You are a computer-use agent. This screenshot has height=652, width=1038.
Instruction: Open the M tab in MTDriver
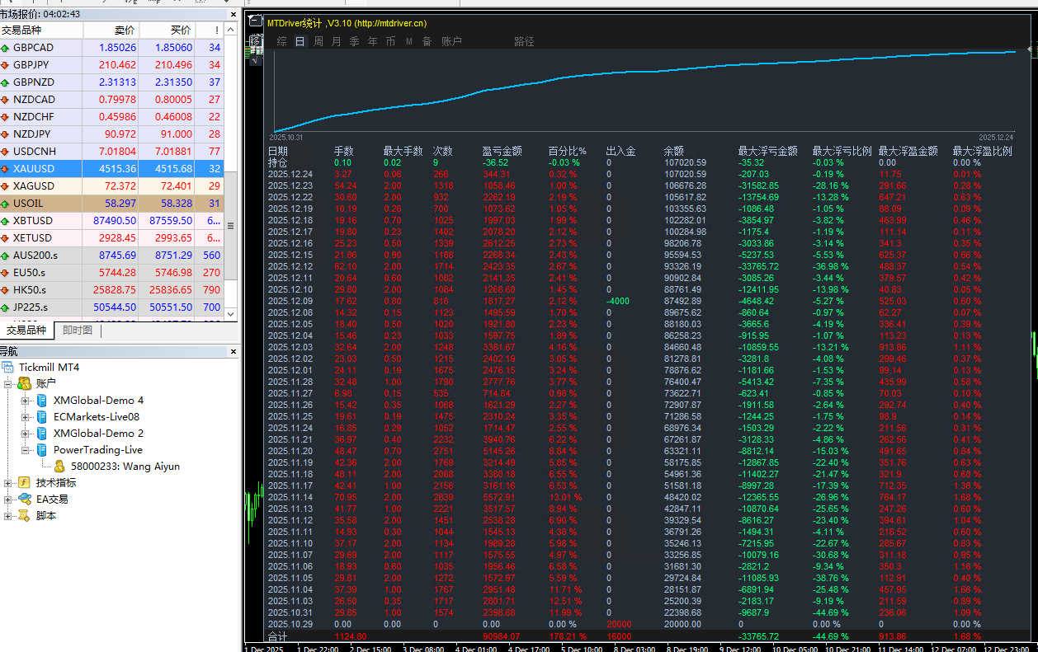point(408,41)
